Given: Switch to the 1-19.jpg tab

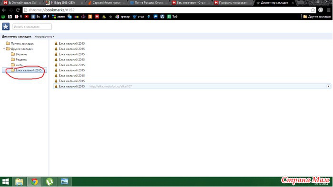Looking at the screenshot, I should click(65, 3).
